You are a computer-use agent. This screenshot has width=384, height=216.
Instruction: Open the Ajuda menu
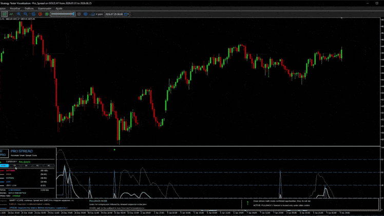(59, 9)
